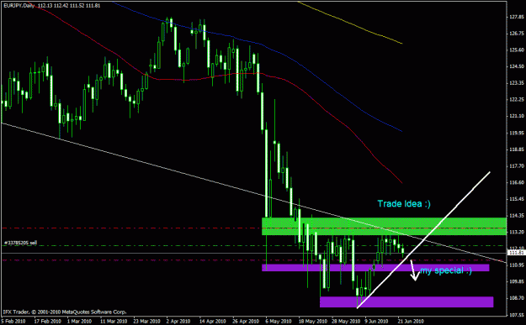Select the green resistance zone rectangle
The width and height of the screenshot is (526, 325).
point(384,226)
